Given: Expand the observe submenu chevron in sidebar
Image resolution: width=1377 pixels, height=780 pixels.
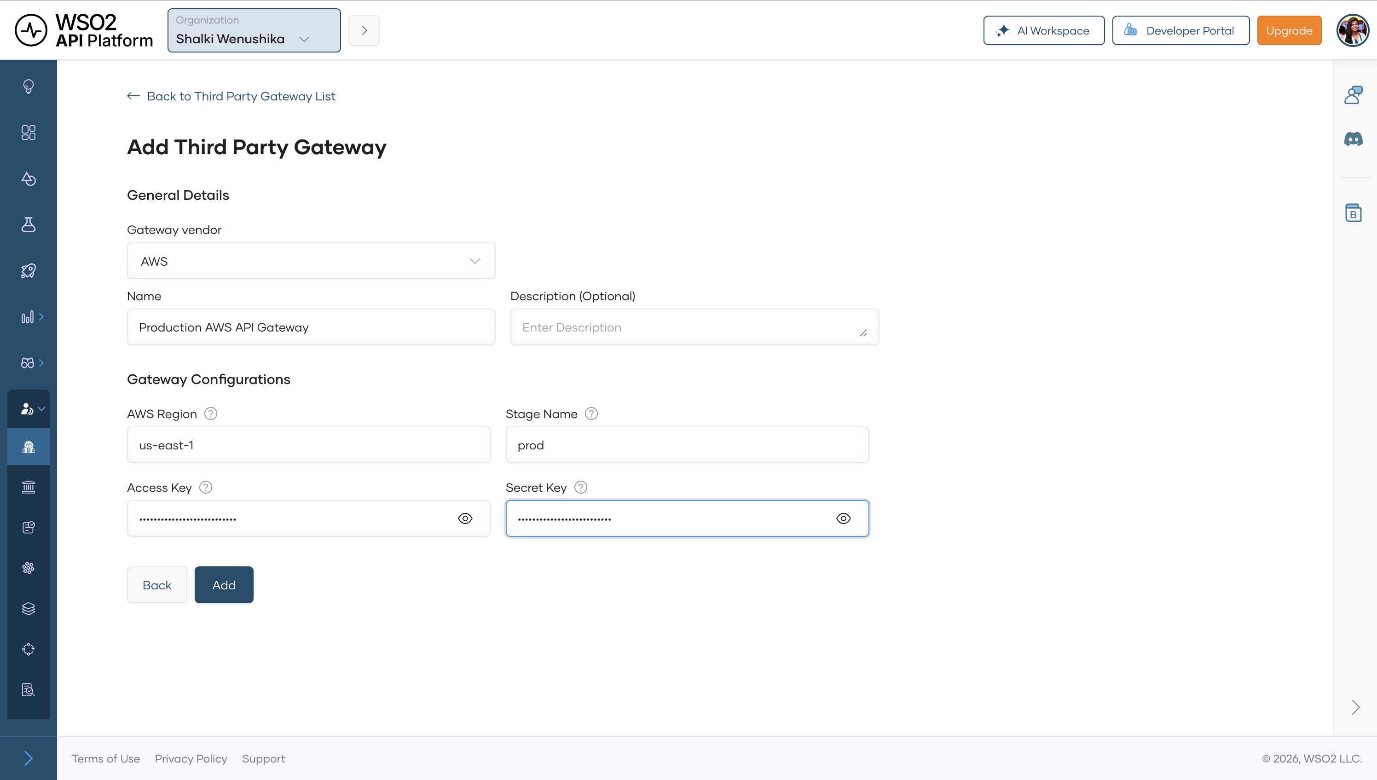Looking at the screenshot, I should tap(41, 363).
